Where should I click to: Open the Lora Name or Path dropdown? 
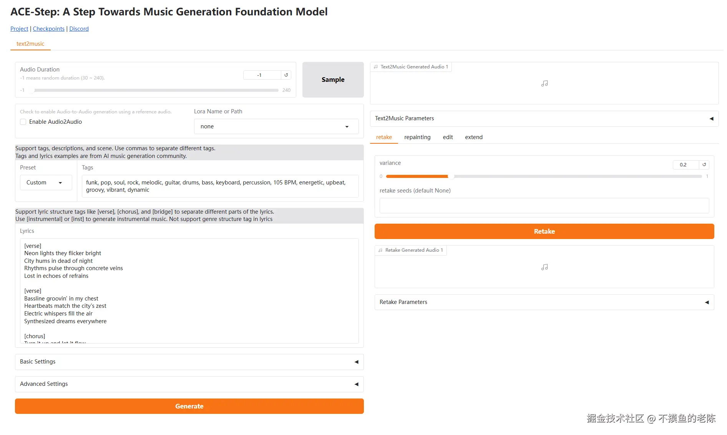tap(276, 126)
